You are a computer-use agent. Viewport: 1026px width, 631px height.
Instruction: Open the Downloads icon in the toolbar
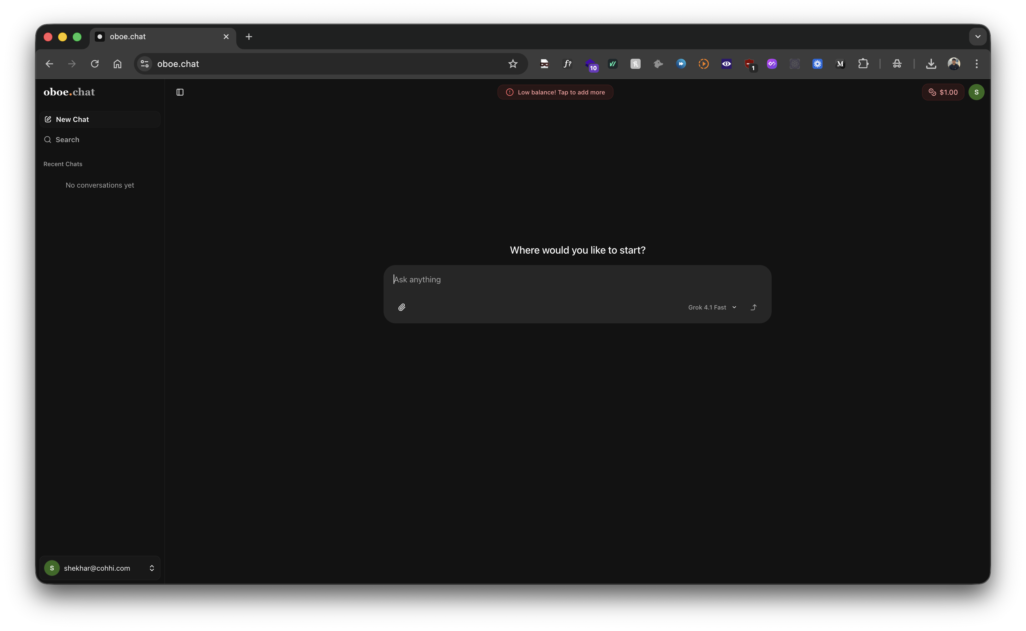[x=931, y=63]
